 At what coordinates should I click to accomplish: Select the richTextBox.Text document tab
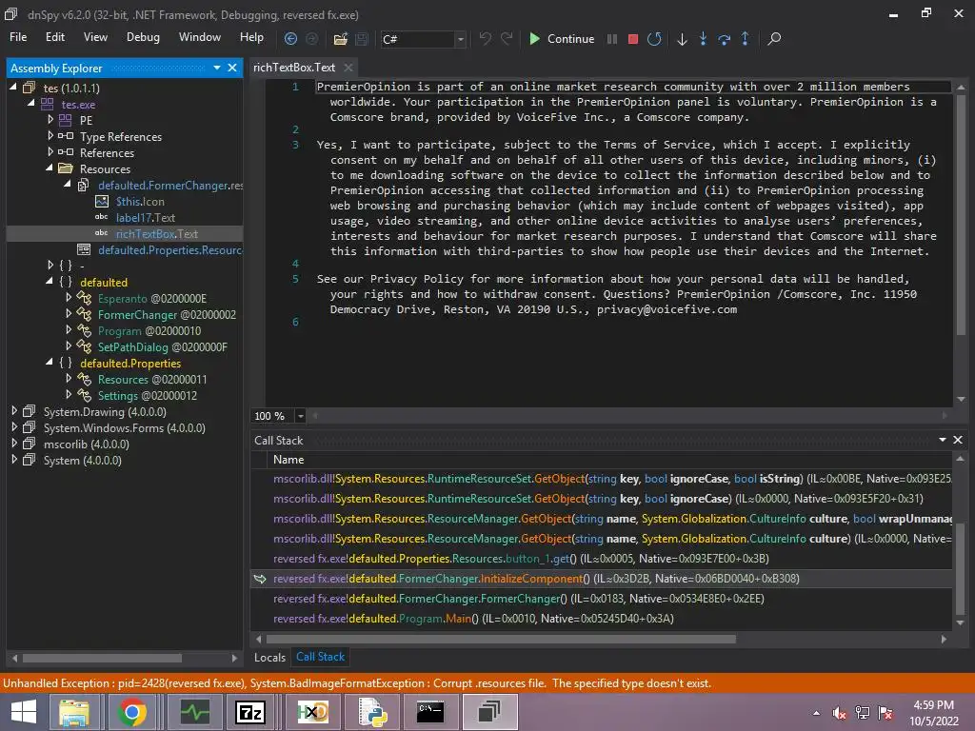pos(294,68)
